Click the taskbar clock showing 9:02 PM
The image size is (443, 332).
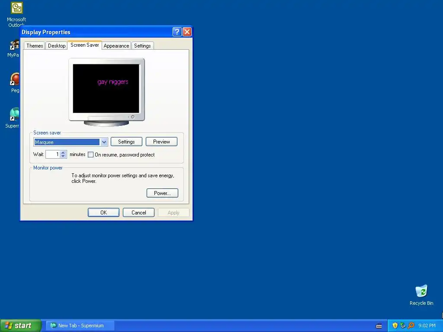(427, 326)
